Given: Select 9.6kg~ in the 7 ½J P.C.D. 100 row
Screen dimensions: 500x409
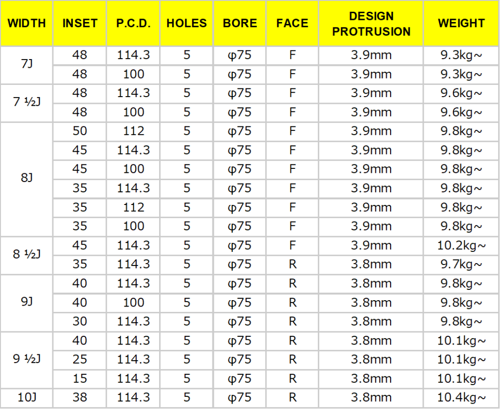Looking at the screenshot, I should tap(461, 113).
